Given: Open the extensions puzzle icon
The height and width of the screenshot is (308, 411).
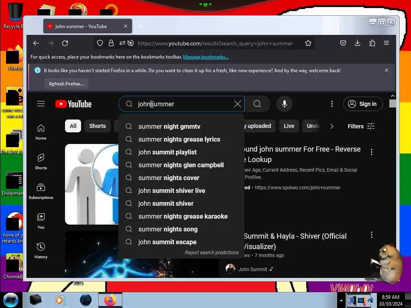Looking at the screenshot, I should tap(372, 43).
